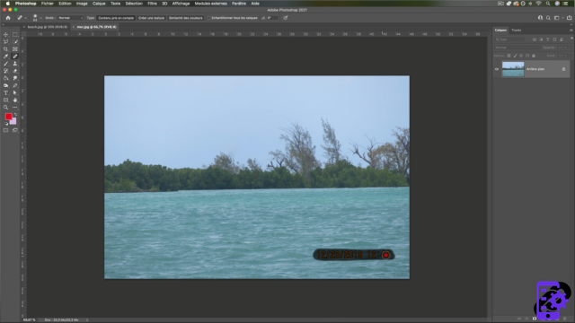Viewport: 575px width, 323px height.
Task: Select the Horizontal Type tool
Action: (5, 93)
